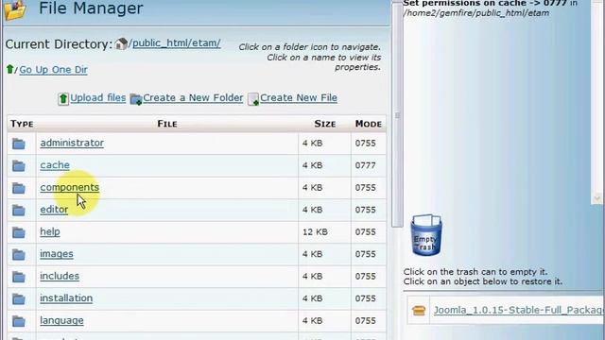The height and width of the screenshot is (340, 605).
Task: Click the Create New File link
Action: click(x=299, y=98)
